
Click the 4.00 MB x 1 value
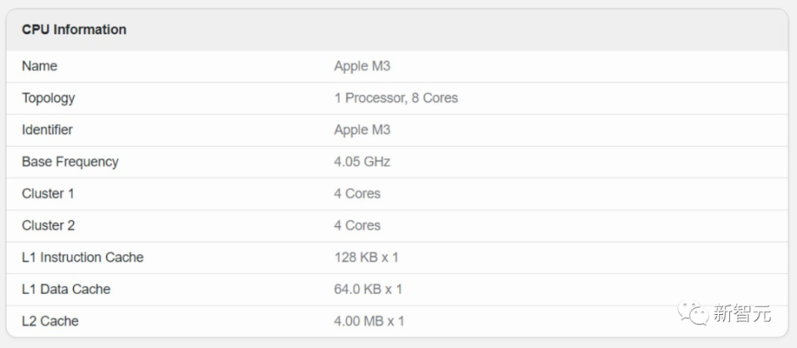coord(369,321)
